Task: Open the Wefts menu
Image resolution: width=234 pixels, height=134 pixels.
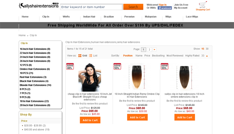Action: (66, 17)
